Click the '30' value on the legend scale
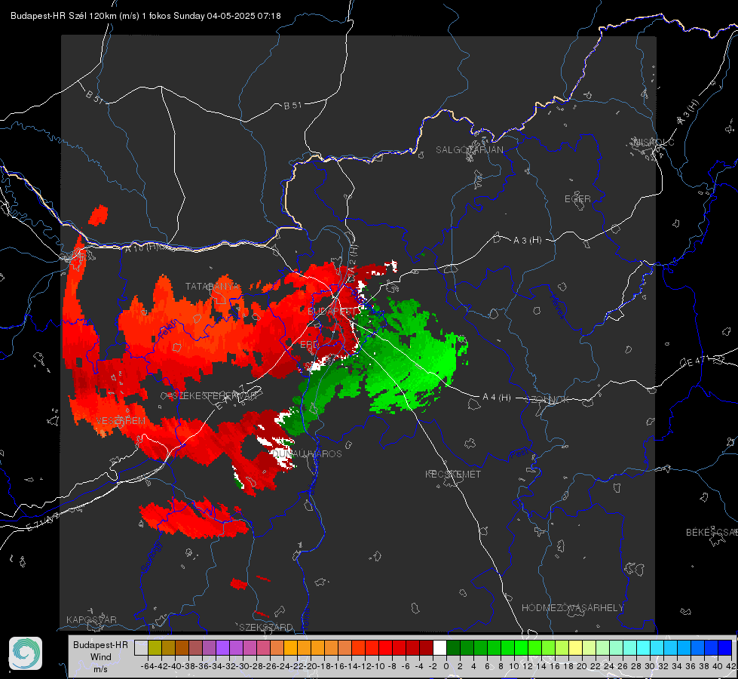Screen dimensions: 738x679 650,666
